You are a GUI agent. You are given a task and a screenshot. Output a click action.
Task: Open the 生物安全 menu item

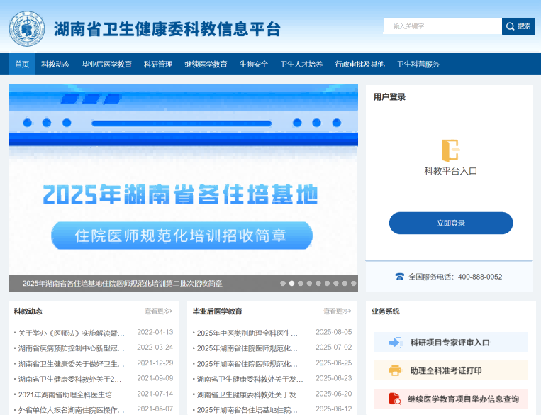[x=254, y=64]
